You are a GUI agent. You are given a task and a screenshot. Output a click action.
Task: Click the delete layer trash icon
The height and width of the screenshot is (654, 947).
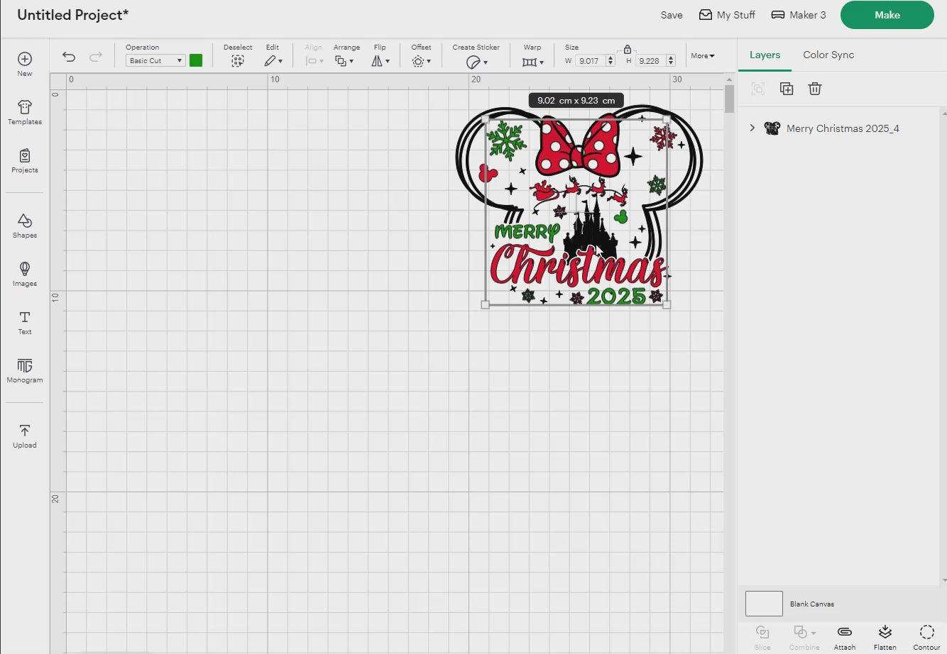[815, 89]
